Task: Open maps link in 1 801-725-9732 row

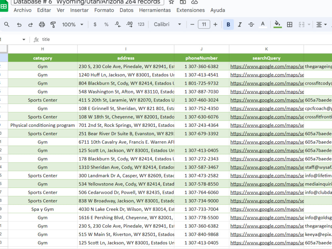Action: click(x=267, y=83)
